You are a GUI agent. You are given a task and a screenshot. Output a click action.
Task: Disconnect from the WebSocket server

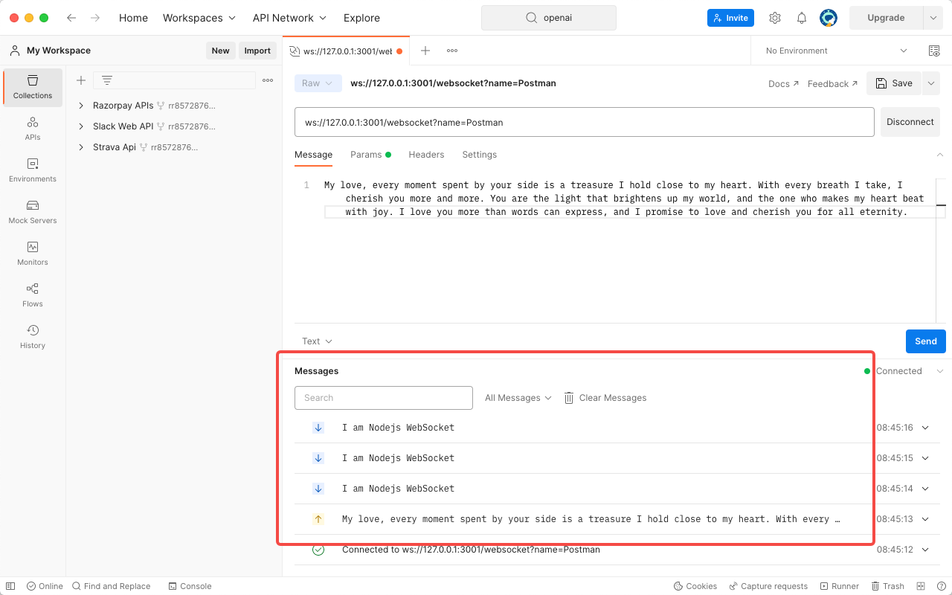coord(910,121)
